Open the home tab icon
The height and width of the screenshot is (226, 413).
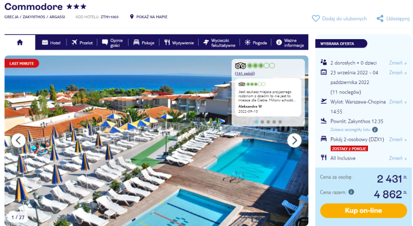[x=20, y=42]
